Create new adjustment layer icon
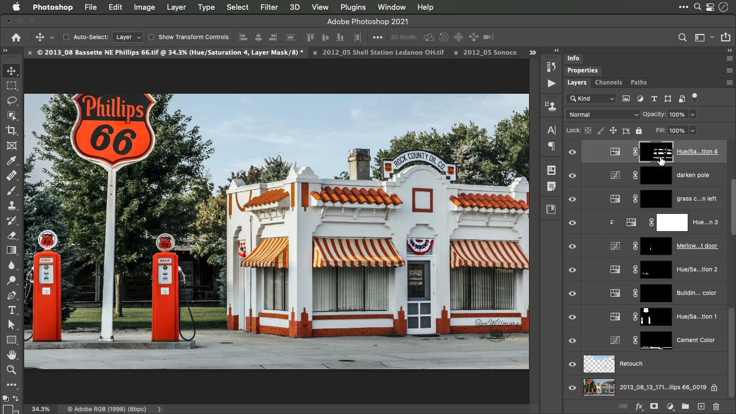This screenshot has height=414, width=736. [670, 406]
